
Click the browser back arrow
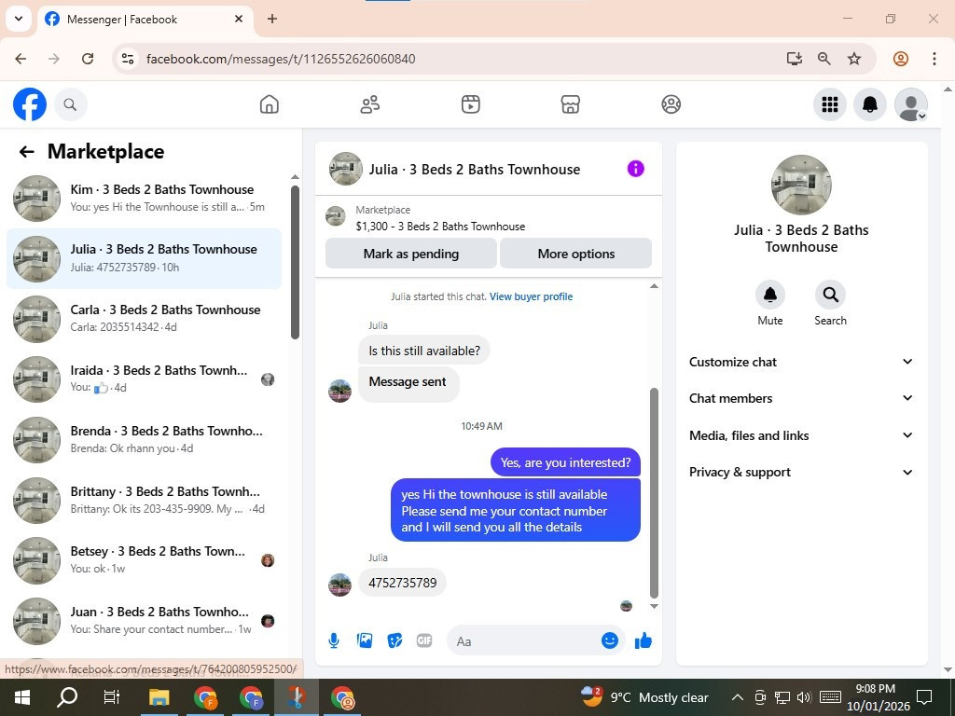[21, 59]
